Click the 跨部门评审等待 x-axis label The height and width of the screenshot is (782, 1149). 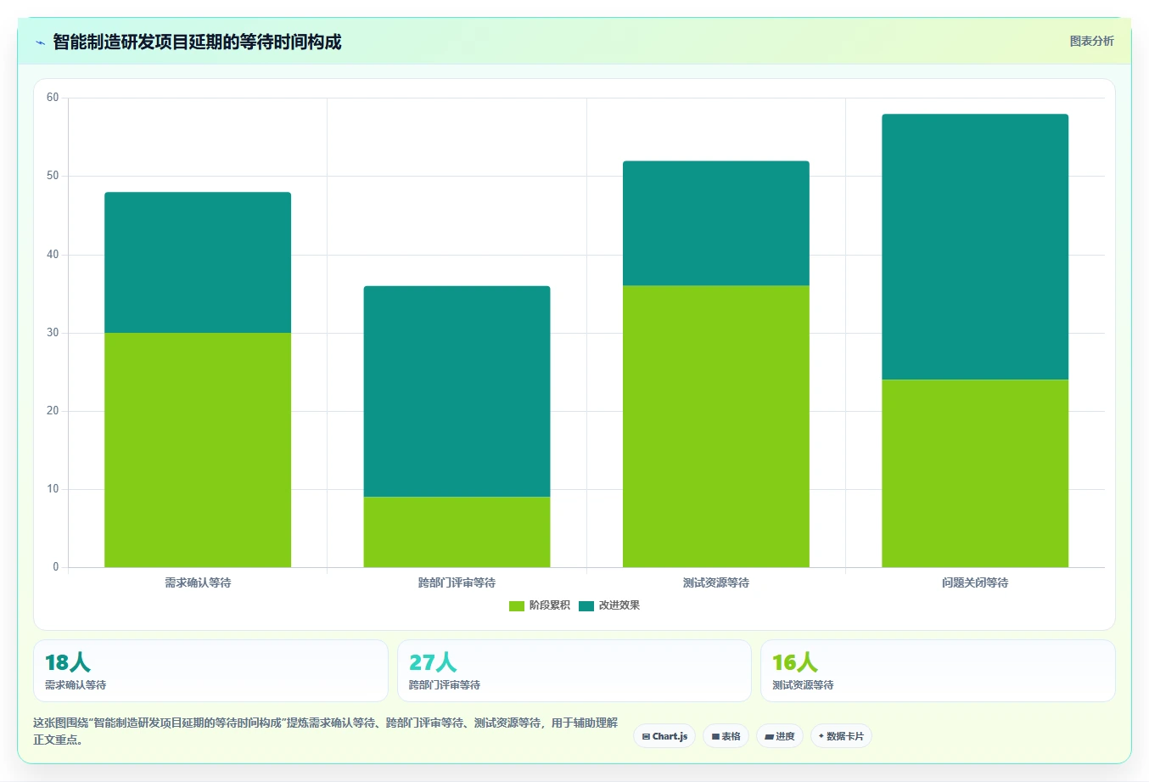(x=457, y=582)
